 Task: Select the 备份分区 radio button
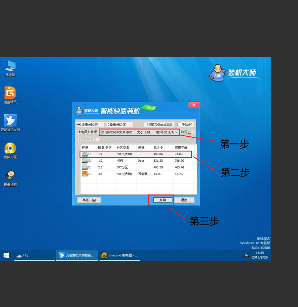click(x=107, y=124)
